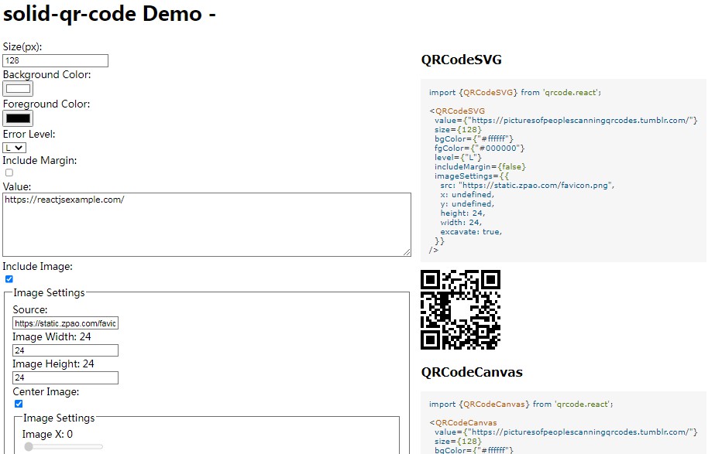715x454 pixels.
Task: Click the resize handle of Value textarea
Action: 407,252
